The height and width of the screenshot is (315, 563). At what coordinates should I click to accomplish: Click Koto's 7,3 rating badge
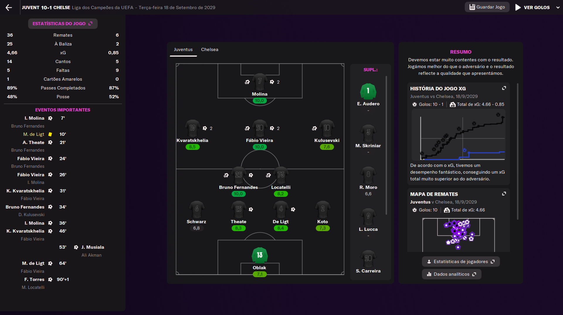[x=323, y=228]
